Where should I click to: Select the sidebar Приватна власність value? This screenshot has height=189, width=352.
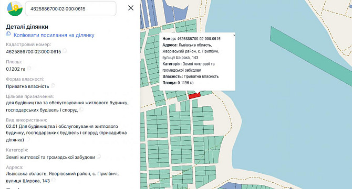click(27, 86)
